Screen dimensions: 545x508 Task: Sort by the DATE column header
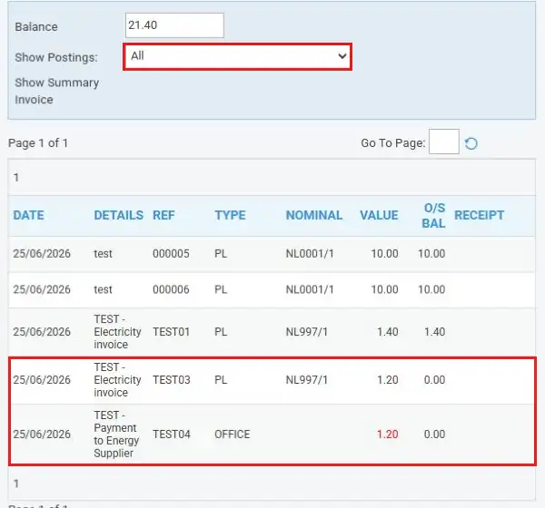(x=28, y=215)
